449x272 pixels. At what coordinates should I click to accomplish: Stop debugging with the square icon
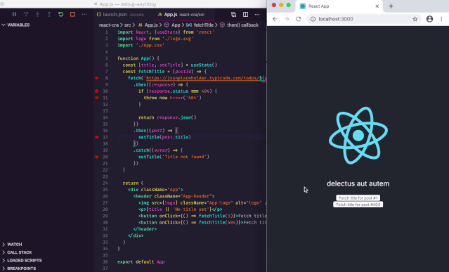(x=72, y=14)
